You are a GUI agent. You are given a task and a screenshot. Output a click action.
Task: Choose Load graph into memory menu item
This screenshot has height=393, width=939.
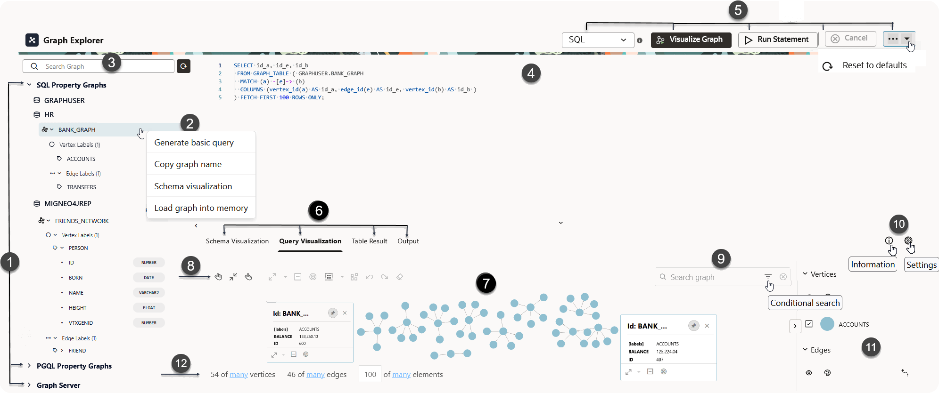201,208
